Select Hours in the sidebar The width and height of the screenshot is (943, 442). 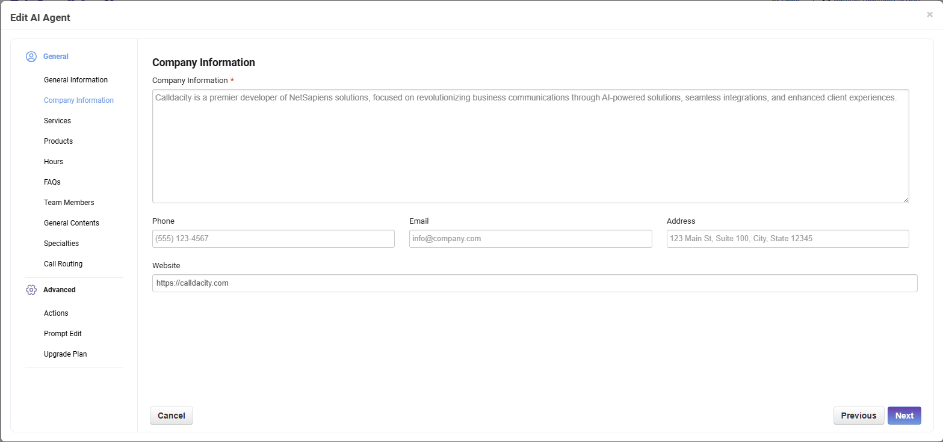54,162
